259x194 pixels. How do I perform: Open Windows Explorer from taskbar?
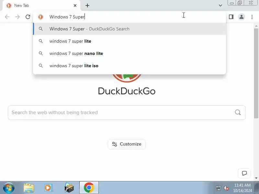click(29, 188)
